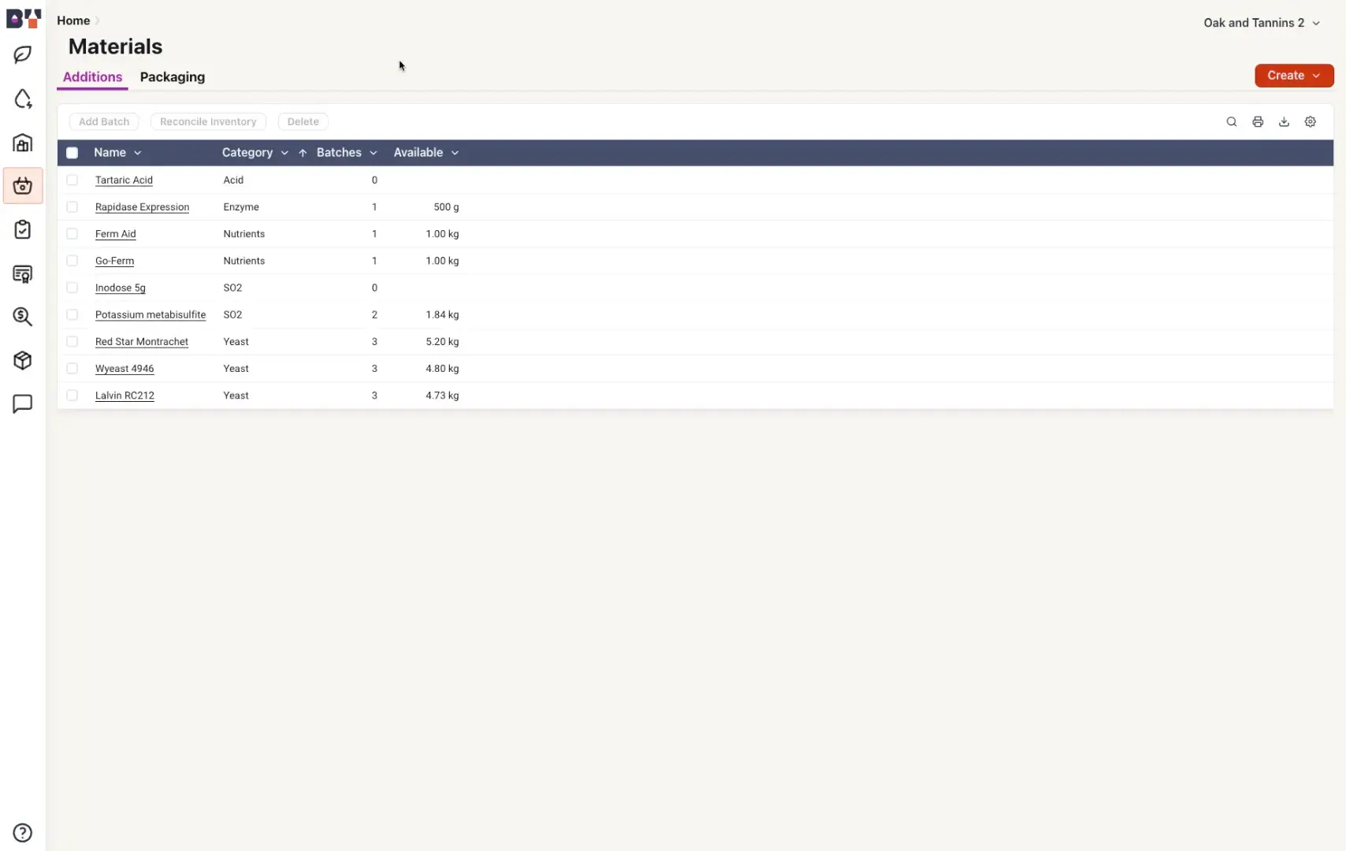Screen dimensions: 1346x851
Task: Open the Name column dropdown
Action: [x=138, y=153]
